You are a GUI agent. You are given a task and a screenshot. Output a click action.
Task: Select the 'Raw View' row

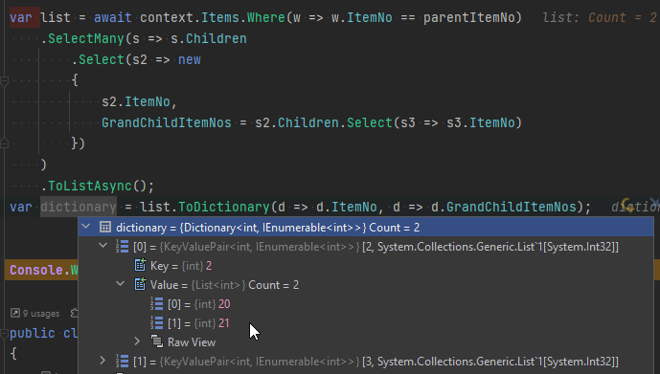pyautogui.click(x=365, y=342)
